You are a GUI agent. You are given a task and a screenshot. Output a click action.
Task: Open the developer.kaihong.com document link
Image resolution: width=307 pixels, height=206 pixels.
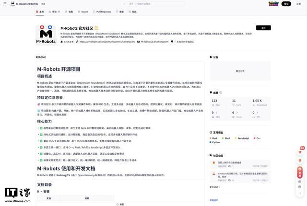pos(107,42)
